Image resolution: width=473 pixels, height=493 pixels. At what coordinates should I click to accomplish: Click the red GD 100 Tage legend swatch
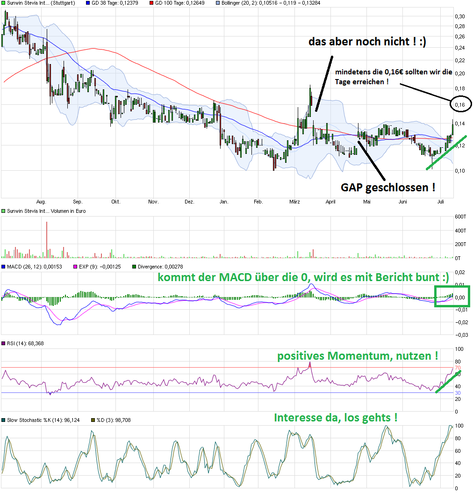click(x=151, y=3)
